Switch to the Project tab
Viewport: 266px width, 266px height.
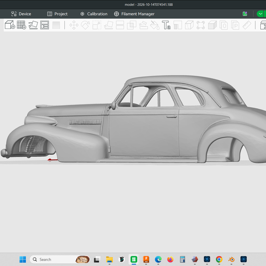click(x=57, y=14)
